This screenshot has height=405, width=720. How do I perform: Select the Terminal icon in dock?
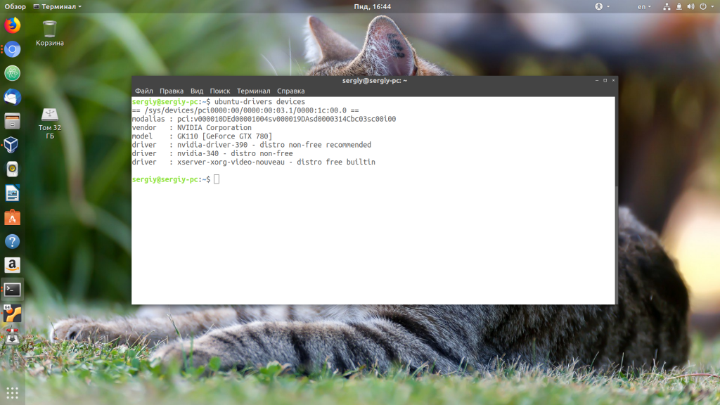(x=13, y=290)
